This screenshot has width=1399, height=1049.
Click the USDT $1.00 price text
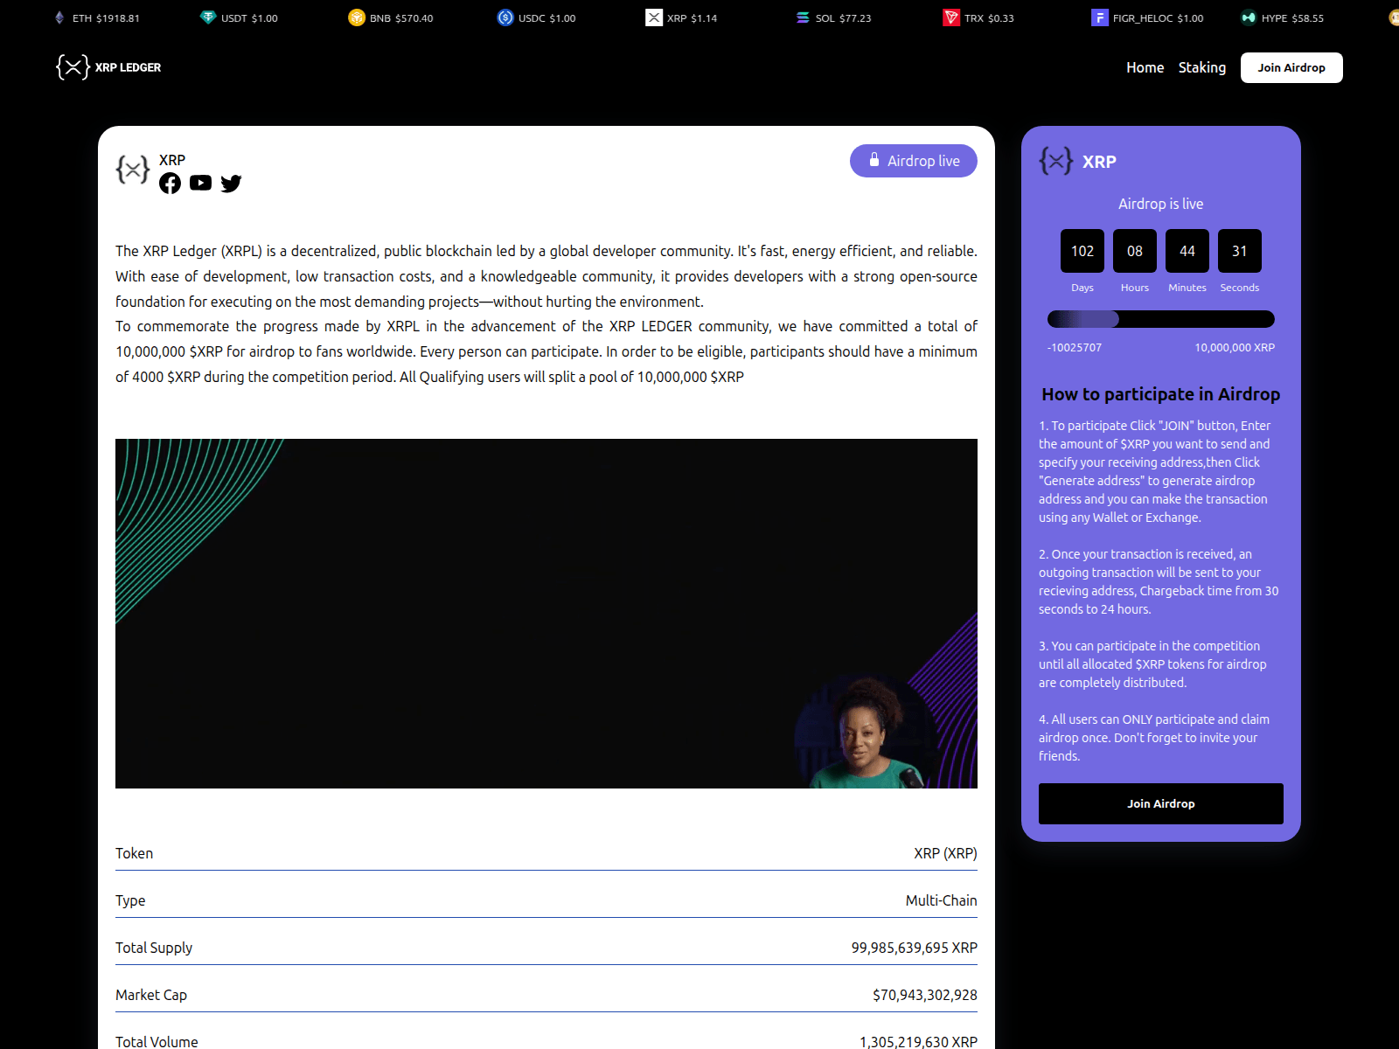(249, 17)
